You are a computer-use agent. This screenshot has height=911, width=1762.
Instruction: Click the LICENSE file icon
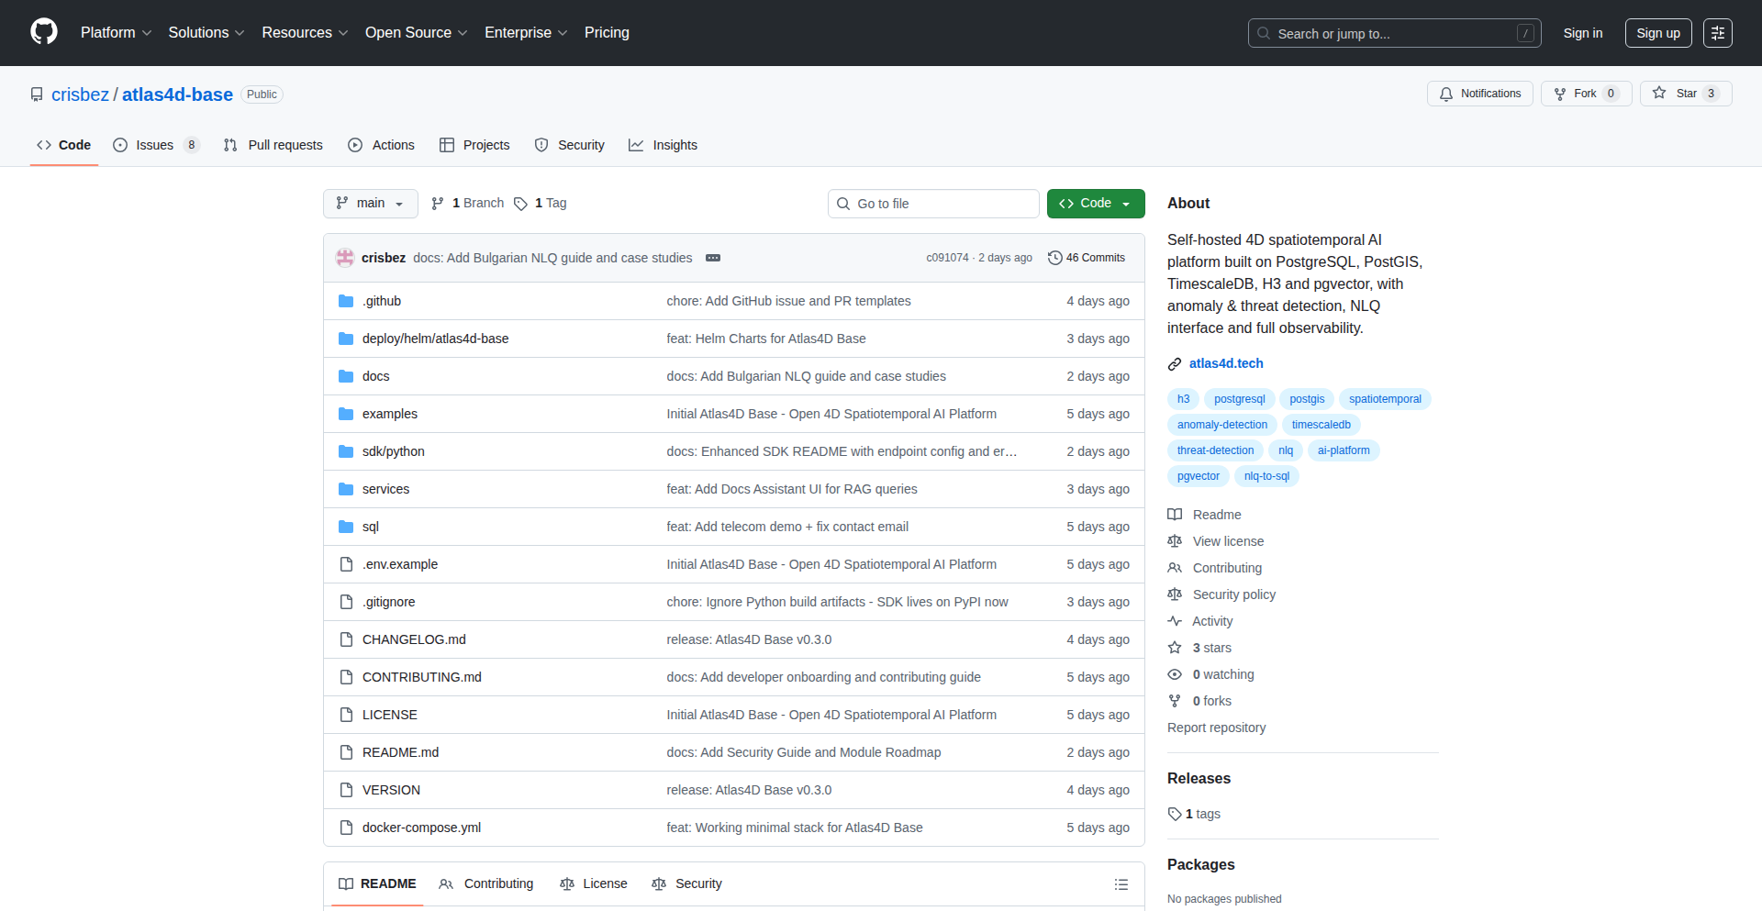point(346,715)
